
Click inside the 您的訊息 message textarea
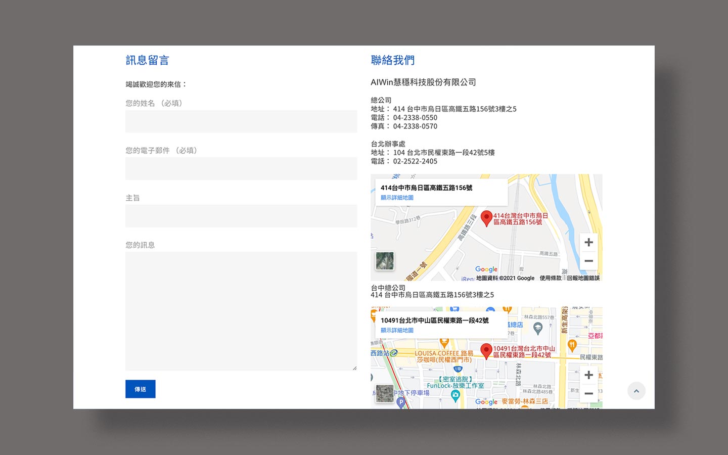click(x=241, y=311)
